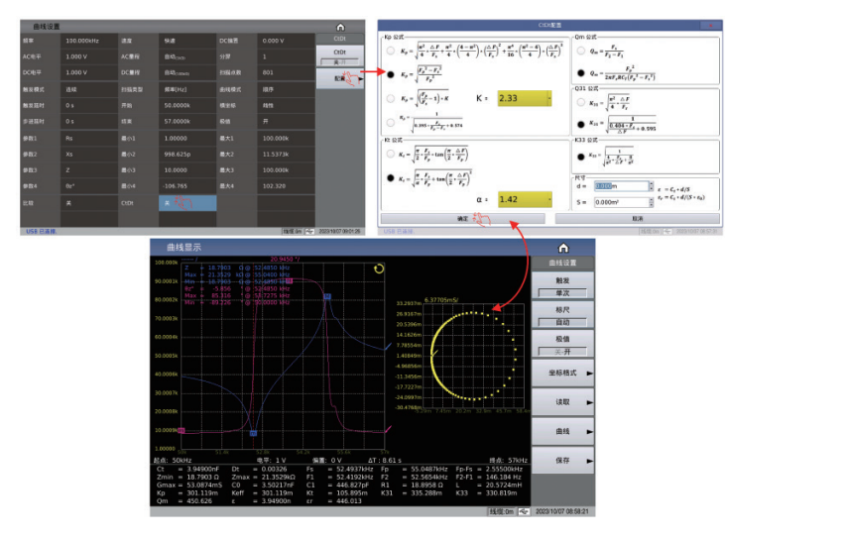The width and height of the screenshot is (847, 539).
Task: Click USB icon in curve display status bar
Action: (523, 511)
